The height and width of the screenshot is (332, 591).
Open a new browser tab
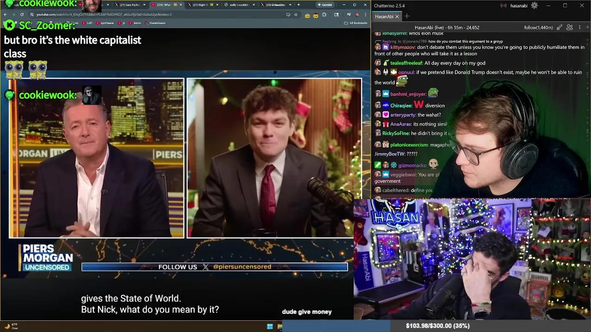click(x=298, y=5)
